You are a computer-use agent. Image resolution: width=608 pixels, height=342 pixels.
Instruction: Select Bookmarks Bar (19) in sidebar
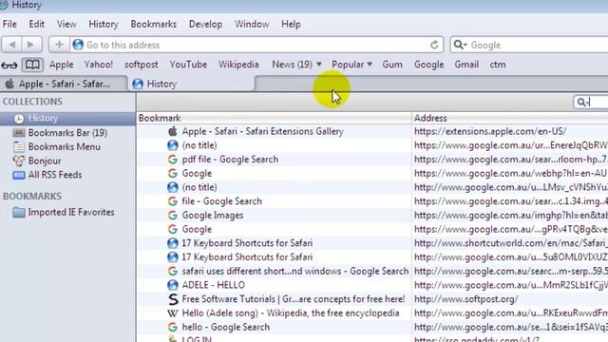coord(67,133)
